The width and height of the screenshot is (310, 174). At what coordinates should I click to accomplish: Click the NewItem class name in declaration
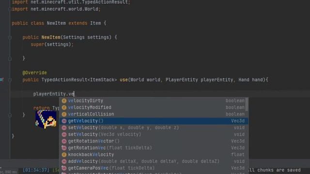pyautogui.click(x=56, y=23)
